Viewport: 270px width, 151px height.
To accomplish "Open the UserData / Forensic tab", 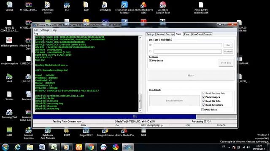I will point(202,34).
